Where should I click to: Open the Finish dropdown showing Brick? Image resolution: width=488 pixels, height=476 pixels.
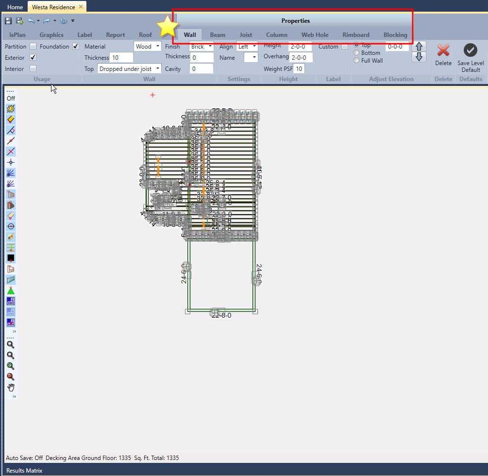click(x=201, y=47)
